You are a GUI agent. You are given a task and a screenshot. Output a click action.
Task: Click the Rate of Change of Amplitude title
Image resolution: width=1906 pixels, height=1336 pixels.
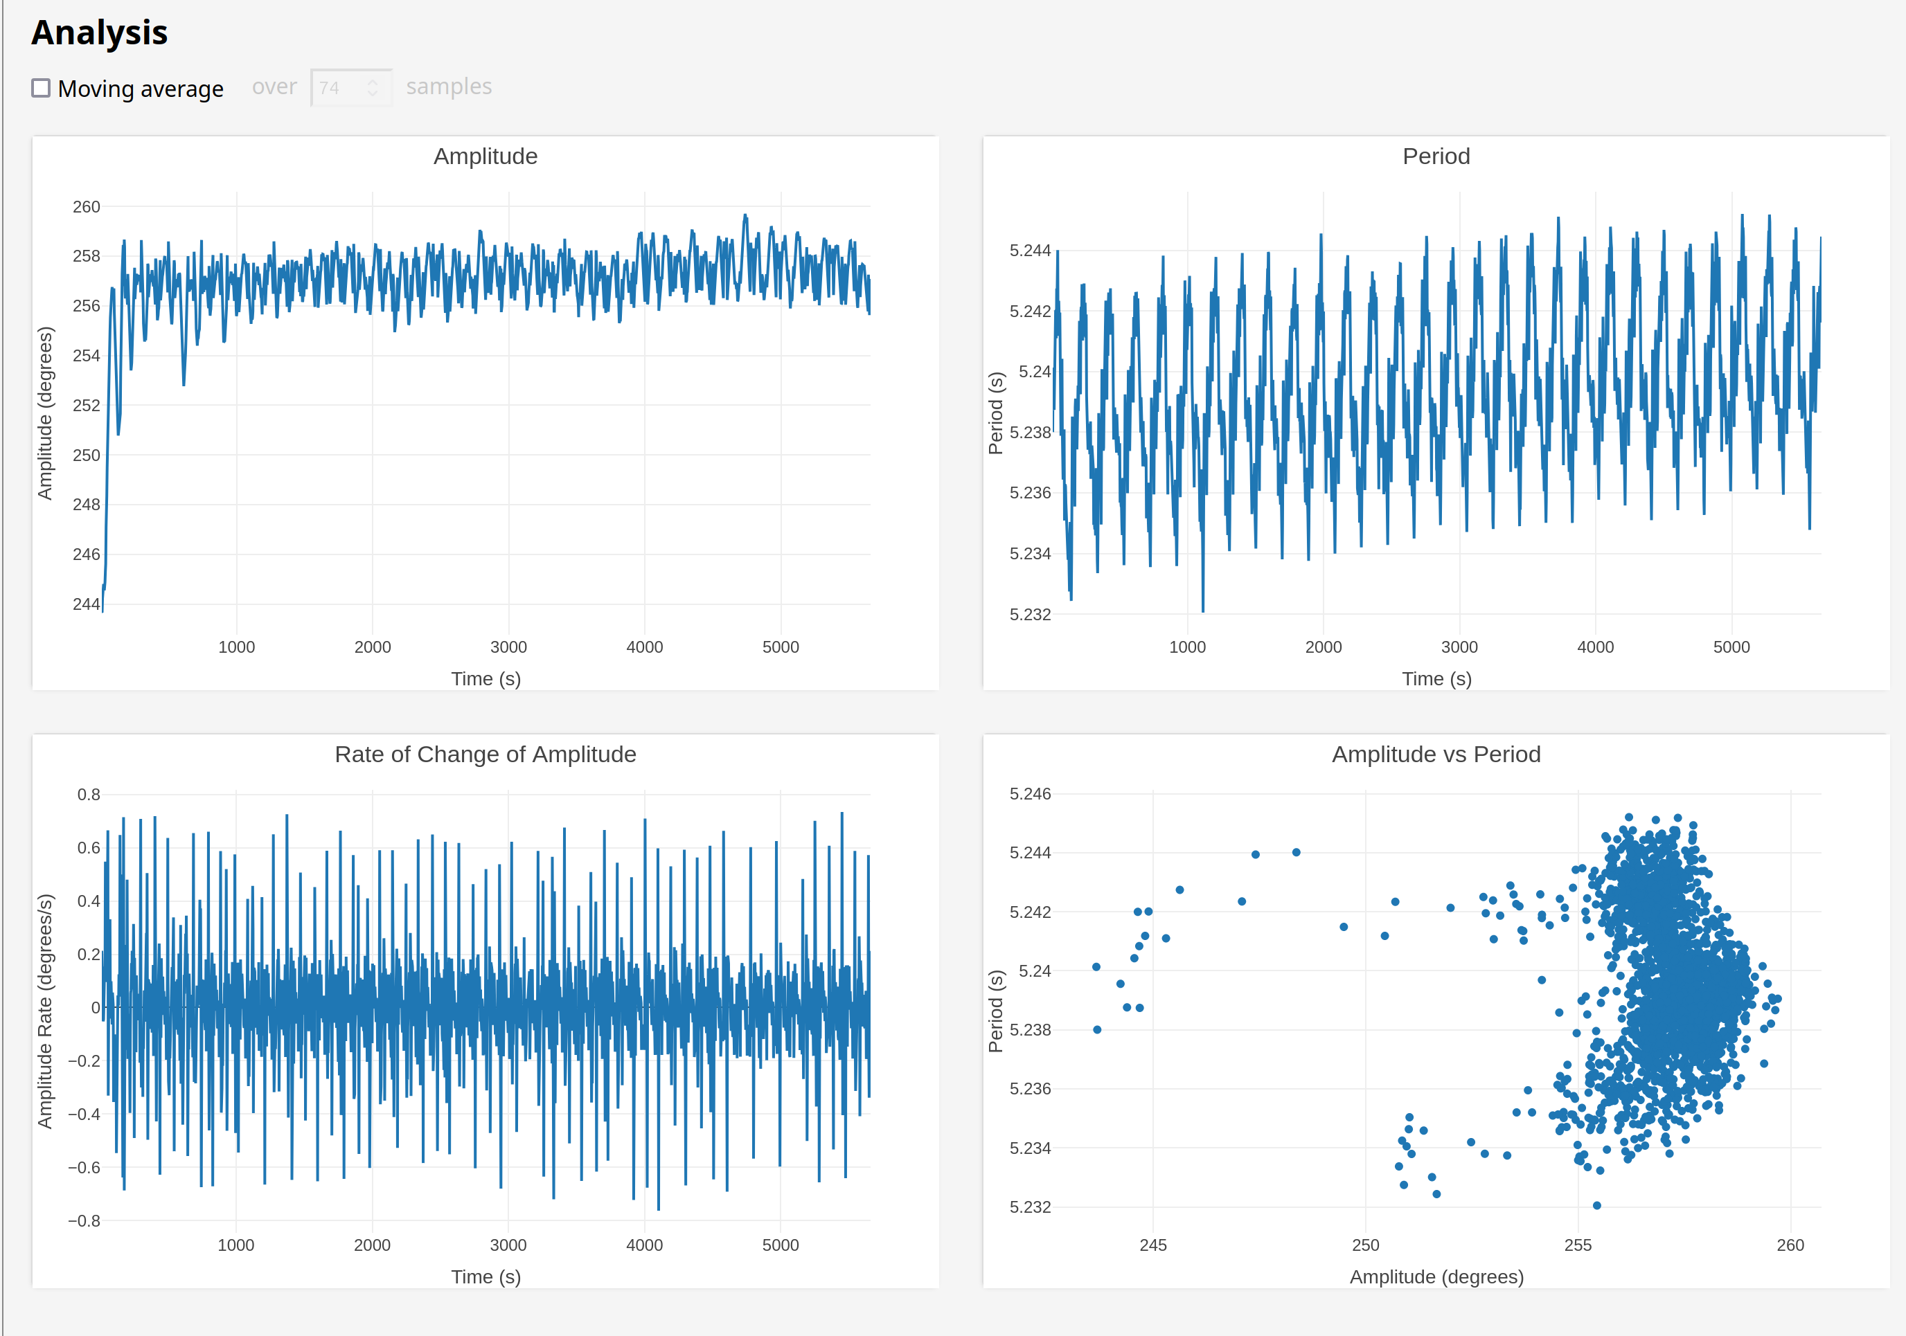tap(485, 755)
